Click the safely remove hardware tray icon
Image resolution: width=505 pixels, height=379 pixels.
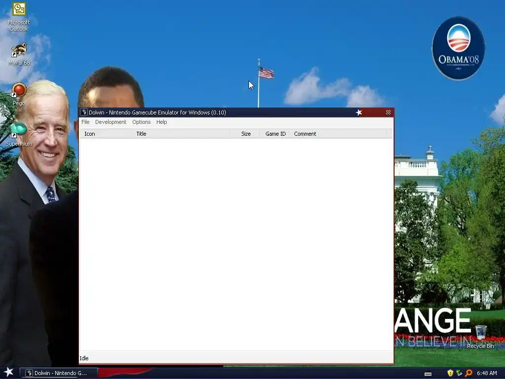coord(459,373)
